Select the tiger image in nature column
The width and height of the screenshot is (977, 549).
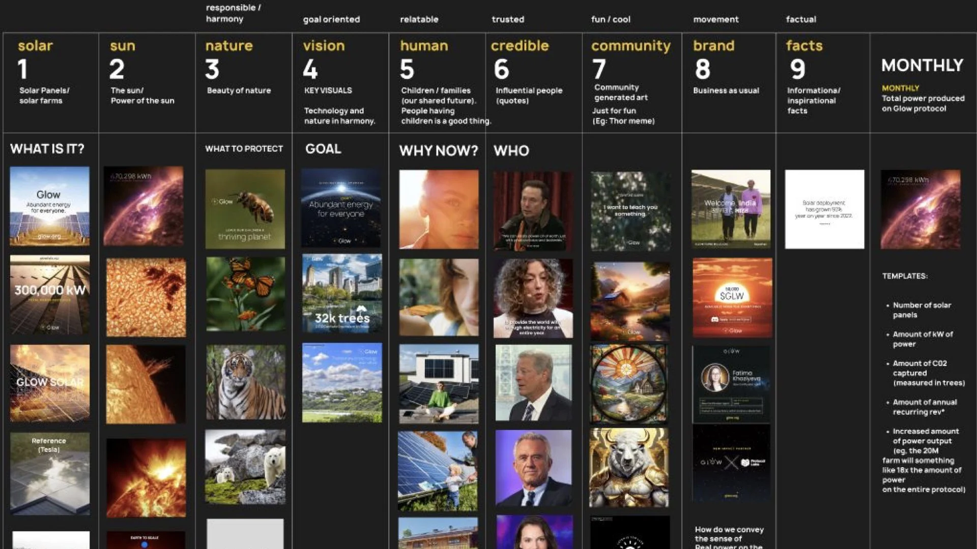pos(245,382)
